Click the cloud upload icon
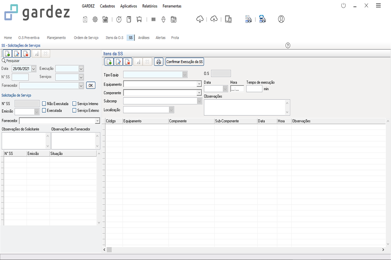The width and height of the screenshot is (391, 260). 214,19
